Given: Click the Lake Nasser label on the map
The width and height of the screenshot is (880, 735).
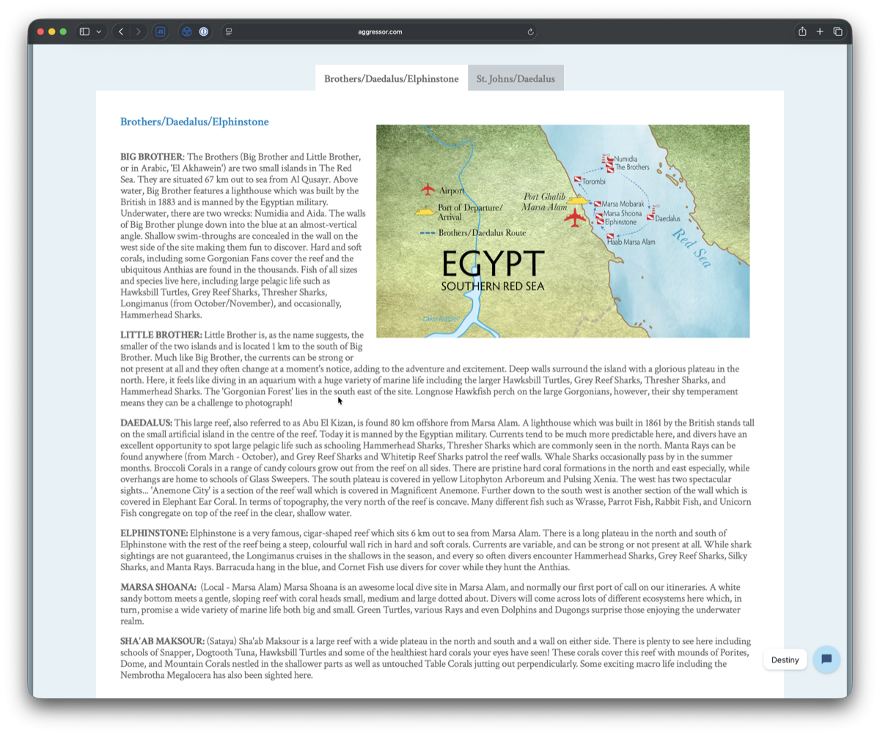Looking at the screenshot, I should tap(441, 319).
